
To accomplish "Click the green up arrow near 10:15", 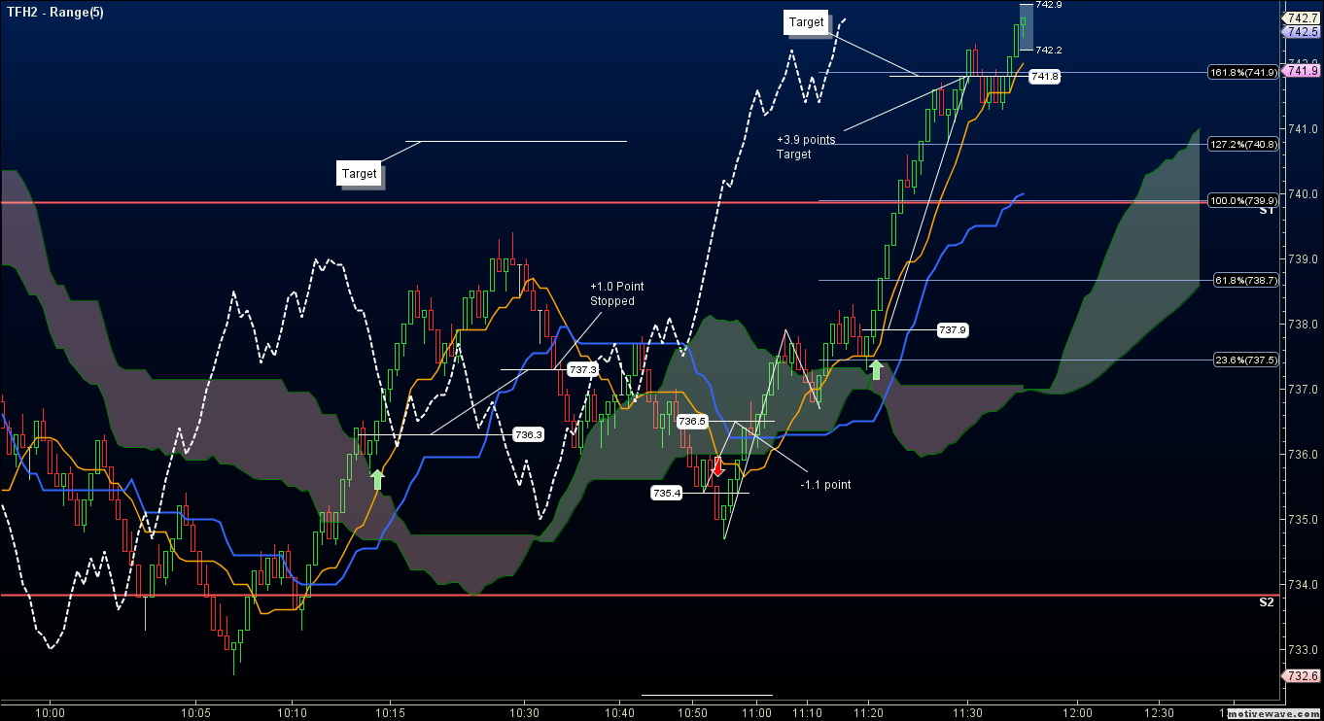I will pyautogui.click(x=377, y=479).
